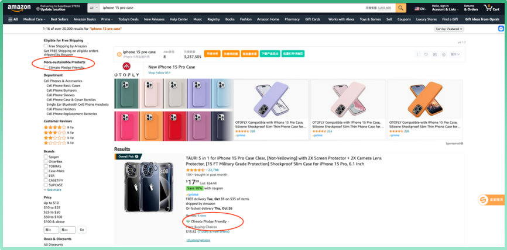507x250 pixels.
Task: Expand See more brands list
Action: tap(53, 190)
